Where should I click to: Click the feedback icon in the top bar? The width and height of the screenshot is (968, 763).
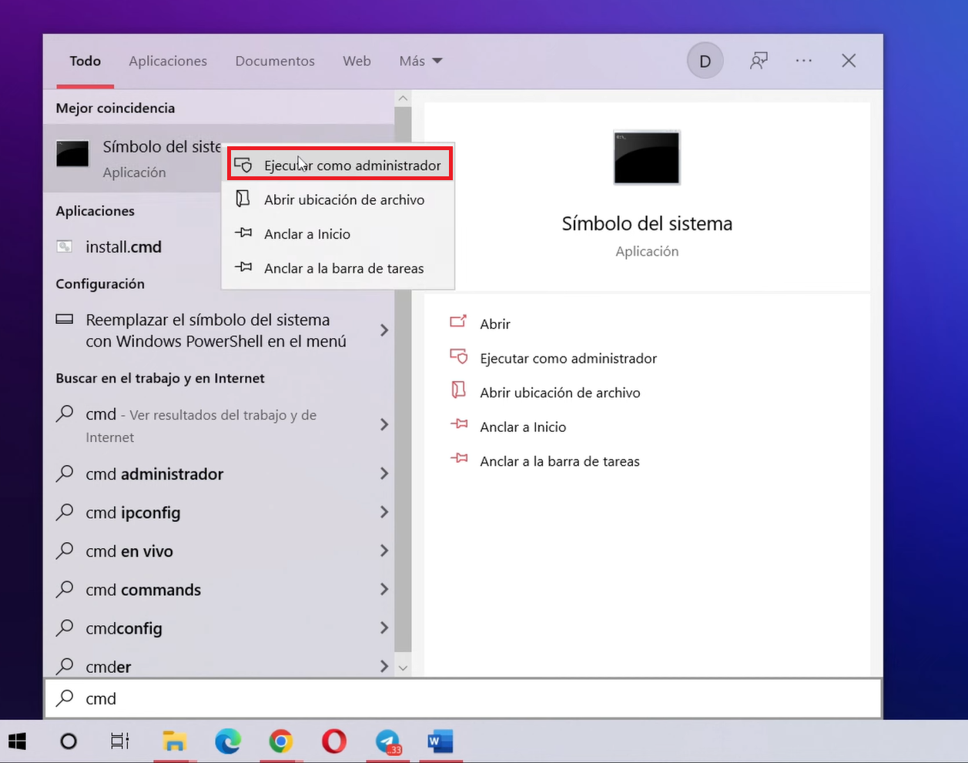click(x=759, y=60)
